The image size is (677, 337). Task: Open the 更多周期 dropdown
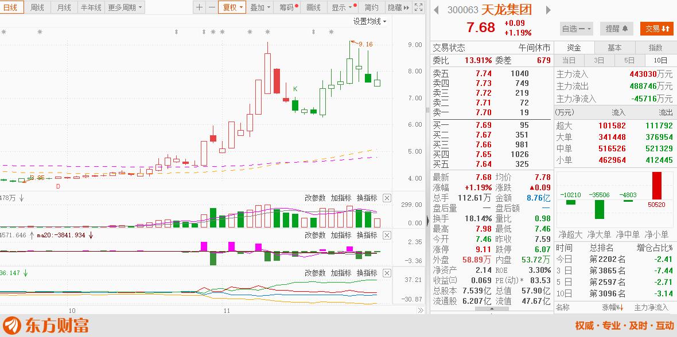(x=124, y=7)
